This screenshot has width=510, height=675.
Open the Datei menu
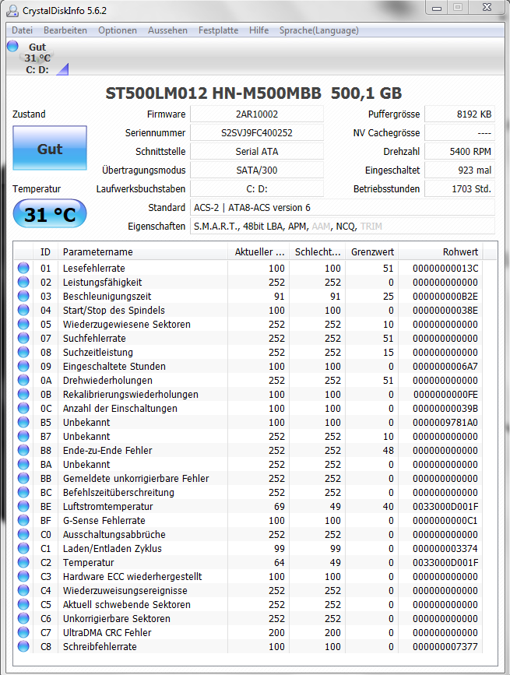[22, 30]
